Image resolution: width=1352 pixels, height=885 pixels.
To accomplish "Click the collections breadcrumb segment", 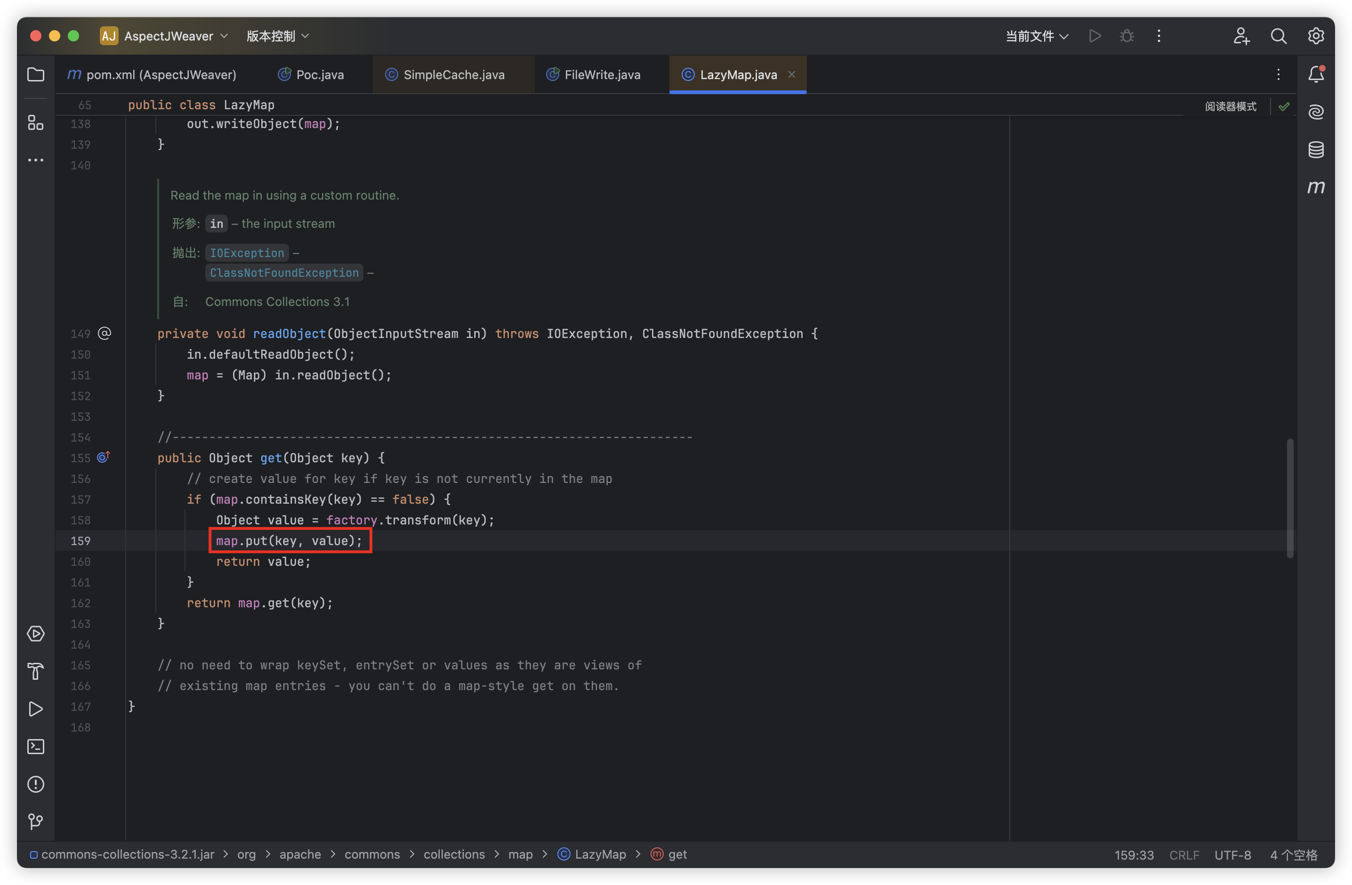I will point(454,854).
